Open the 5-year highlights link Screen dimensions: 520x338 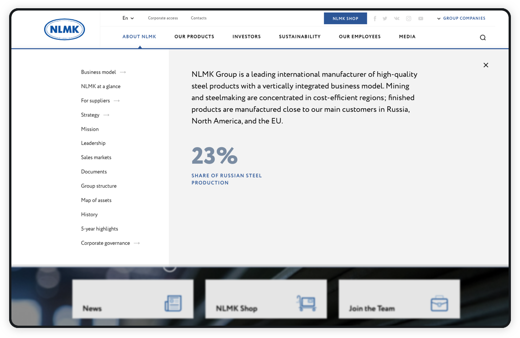[99, 229]
